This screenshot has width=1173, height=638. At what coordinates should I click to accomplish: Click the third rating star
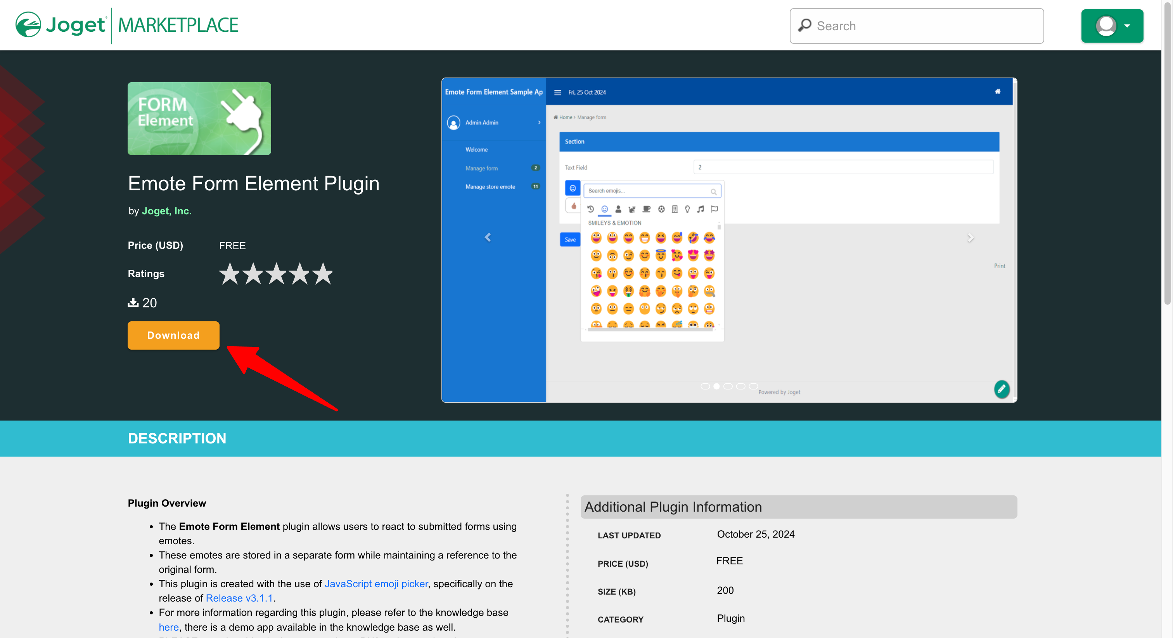point(276,274)
